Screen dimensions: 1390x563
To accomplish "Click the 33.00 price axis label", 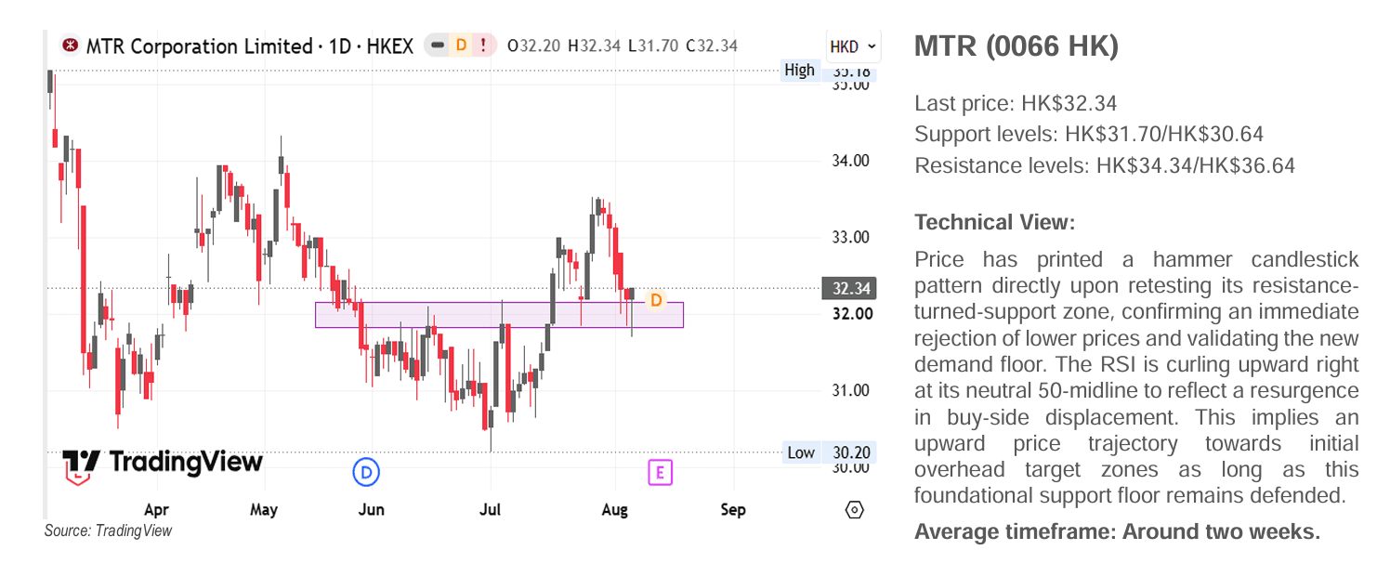I will pyautogui.click(x=850, y=237).
